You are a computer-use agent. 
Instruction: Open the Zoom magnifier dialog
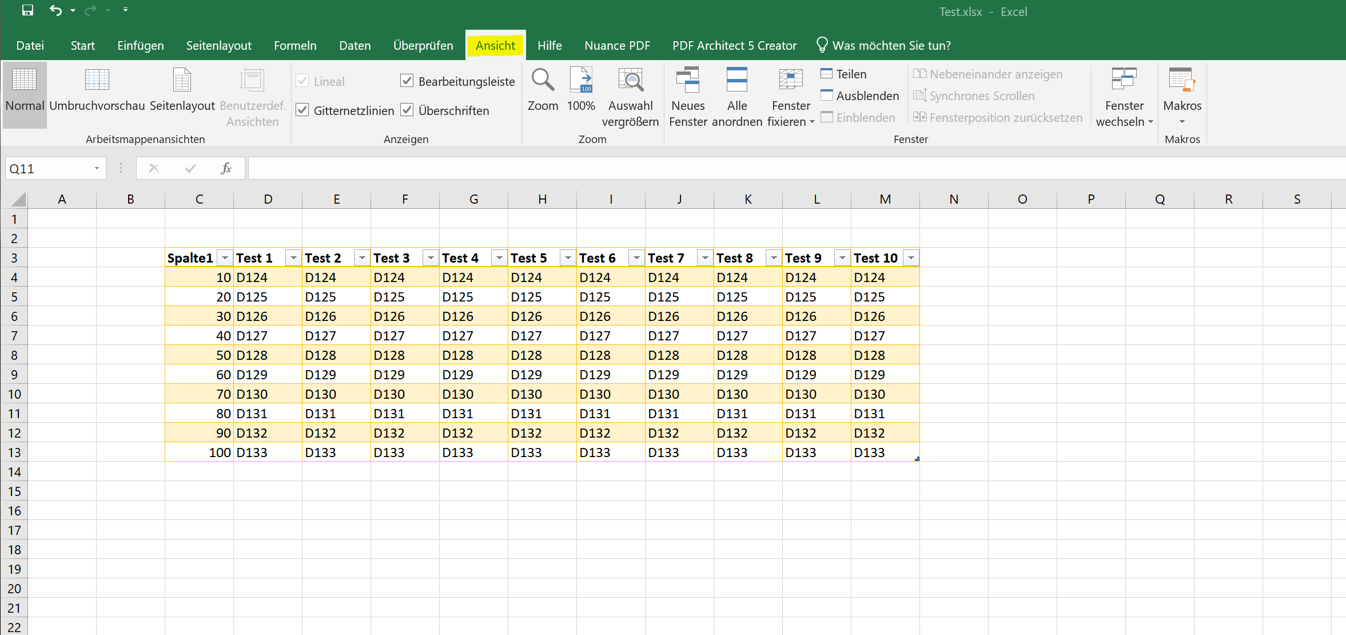pos(543,90)
